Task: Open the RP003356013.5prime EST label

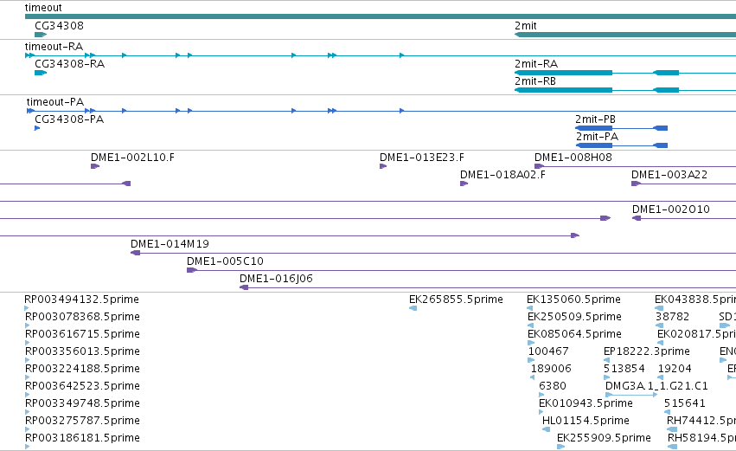Action: coord(82,351)
